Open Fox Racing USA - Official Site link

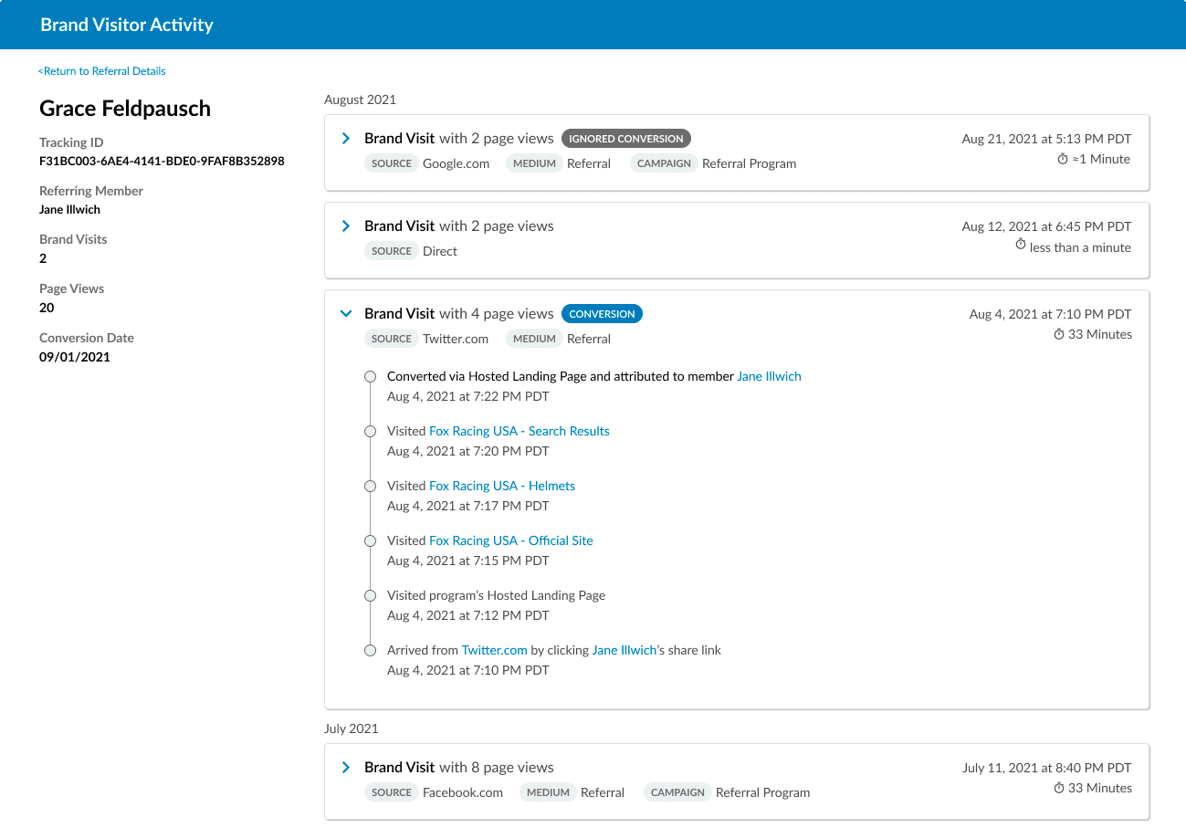coord(511,540)
